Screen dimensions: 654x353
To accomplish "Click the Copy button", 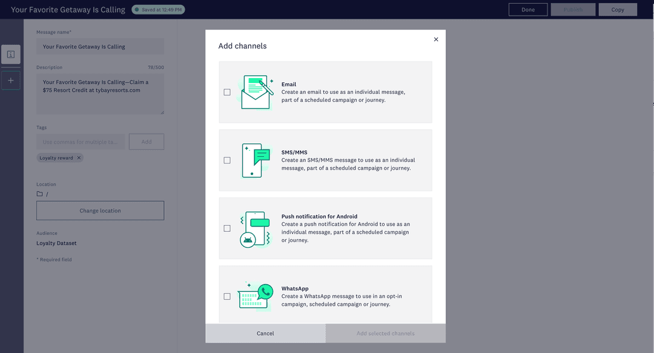I will (617, 9).
